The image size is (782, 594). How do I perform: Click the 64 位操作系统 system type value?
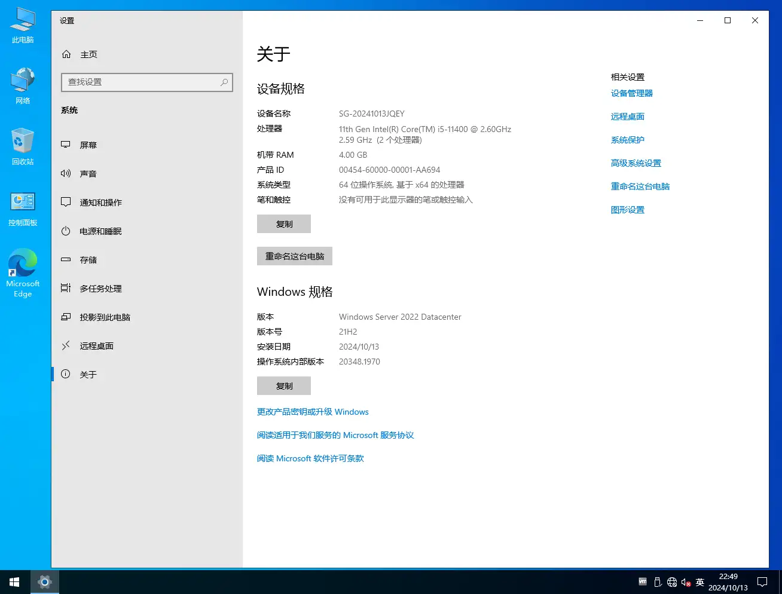(x=402, y=185)
